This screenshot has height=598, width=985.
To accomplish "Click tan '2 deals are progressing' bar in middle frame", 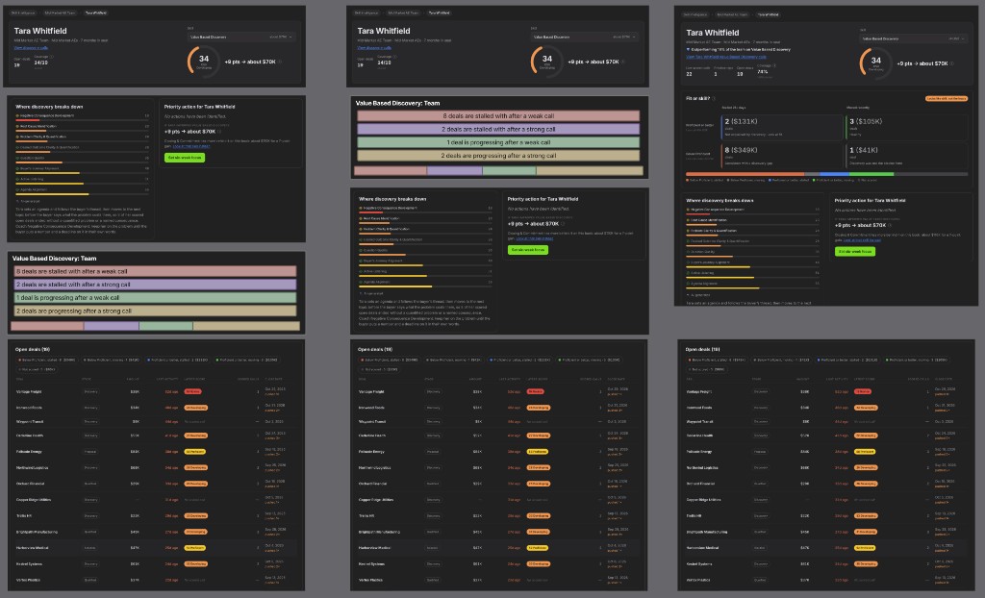I will click(498, 155).
